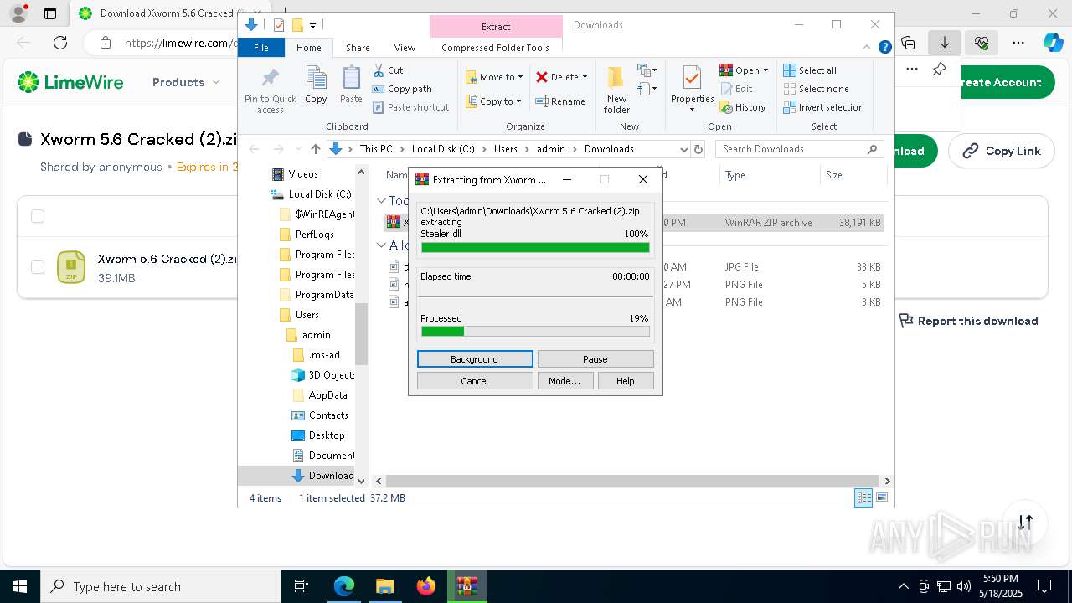Select Videos in navigation pane
This screenshot has height=603, width=1072.
click(303, 174)
